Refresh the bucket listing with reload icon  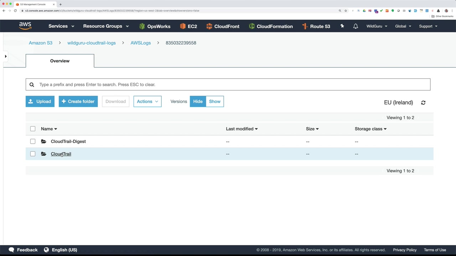(423, 102)
